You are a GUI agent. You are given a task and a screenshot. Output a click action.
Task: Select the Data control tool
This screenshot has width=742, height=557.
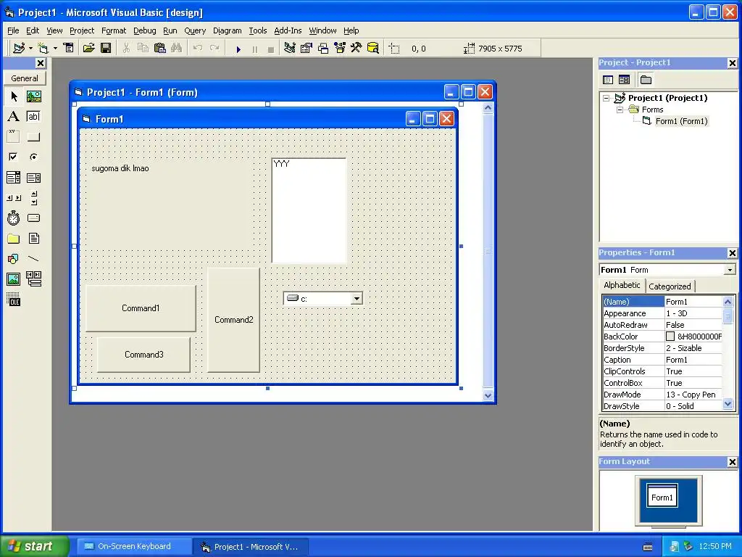point(33,279)
